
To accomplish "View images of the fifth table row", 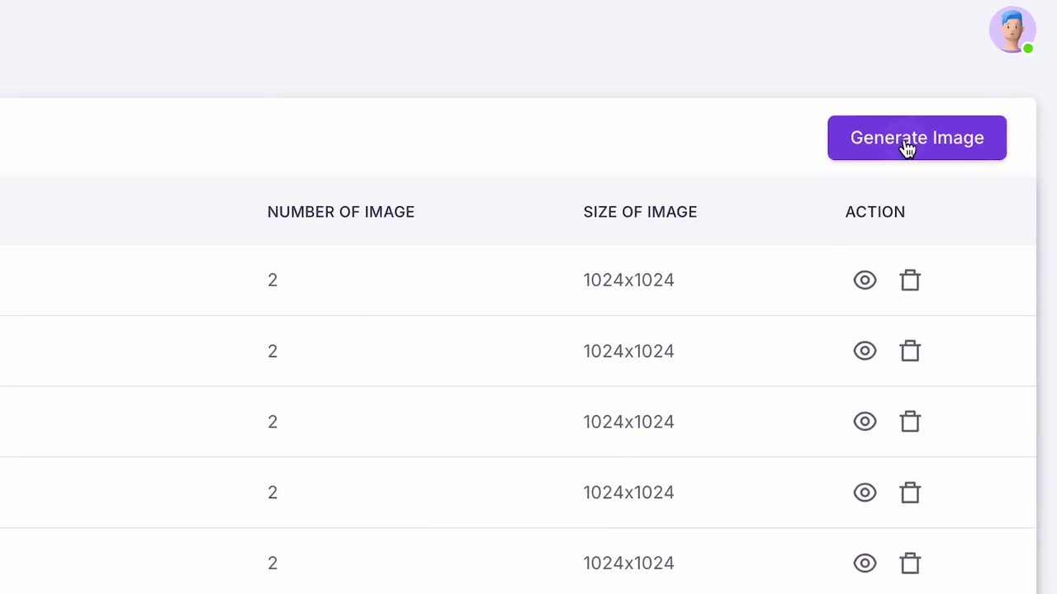I will coord(865,563).
